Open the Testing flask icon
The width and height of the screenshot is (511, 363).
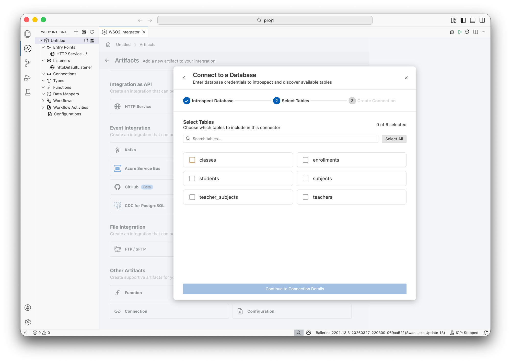point(28,92)
